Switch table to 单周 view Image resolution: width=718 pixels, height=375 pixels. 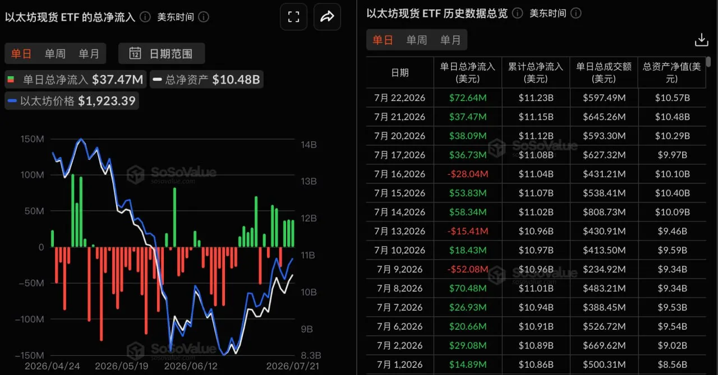417,40
